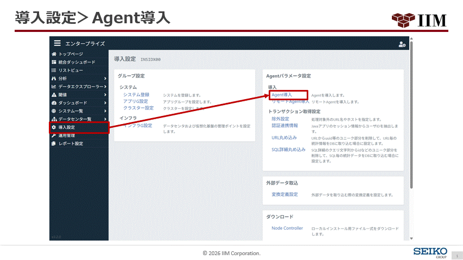This screenshot has height=260, width=463.
Task: Click the home icon for トップページ
Action: (54, 54)
